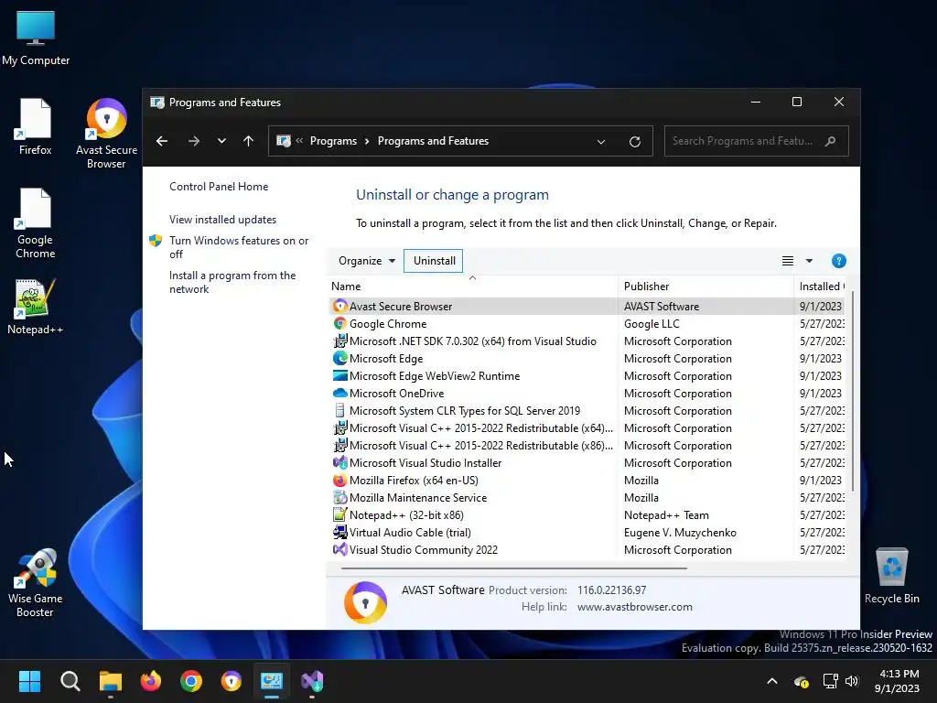Image resolution: width=937 pixels, height=703 pixels.
Task: Click the Uninstall button
Action: coord(434,261)
